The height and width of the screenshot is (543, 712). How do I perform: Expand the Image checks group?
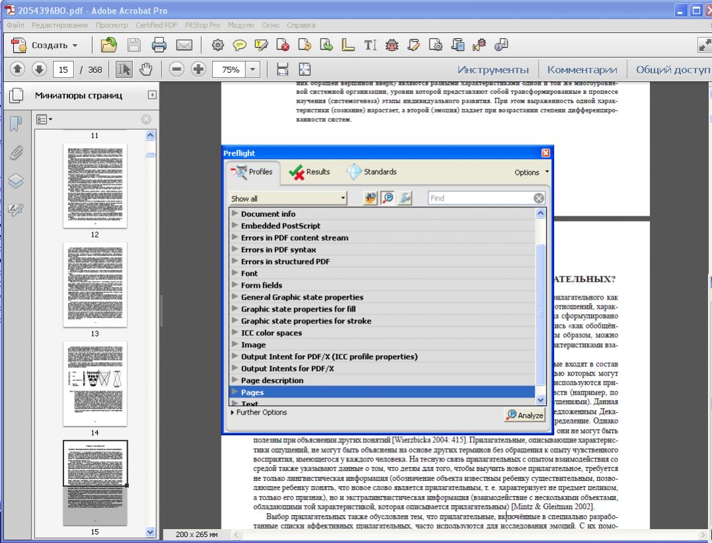pyautogui.click(x=235, y=344)
